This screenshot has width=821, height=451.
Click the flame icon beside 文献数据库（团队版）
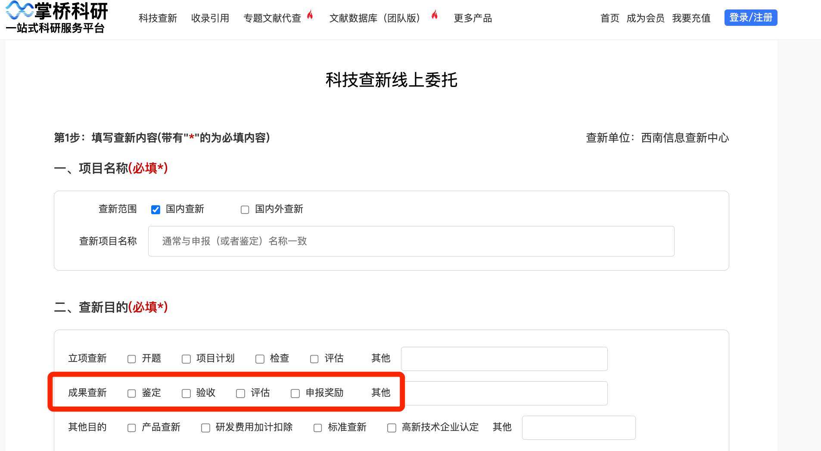(435, 15)
